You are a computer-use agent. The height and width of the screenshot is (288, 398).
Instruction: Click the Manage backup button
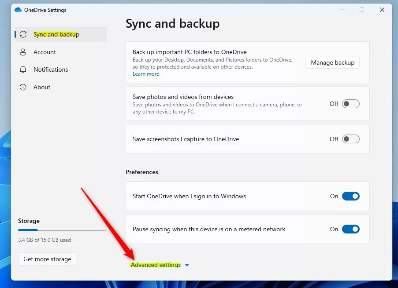(x=332, y=62)
